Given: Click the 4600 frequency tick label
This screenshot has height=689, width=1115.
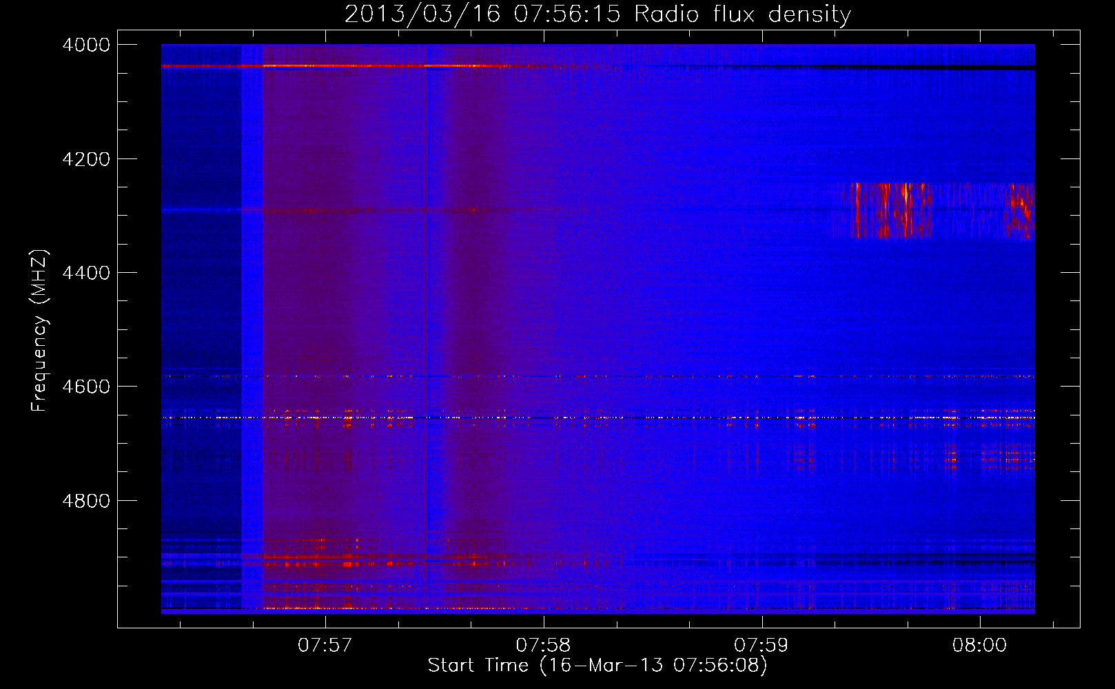Looking at the screenshot, I should [86, 387].
